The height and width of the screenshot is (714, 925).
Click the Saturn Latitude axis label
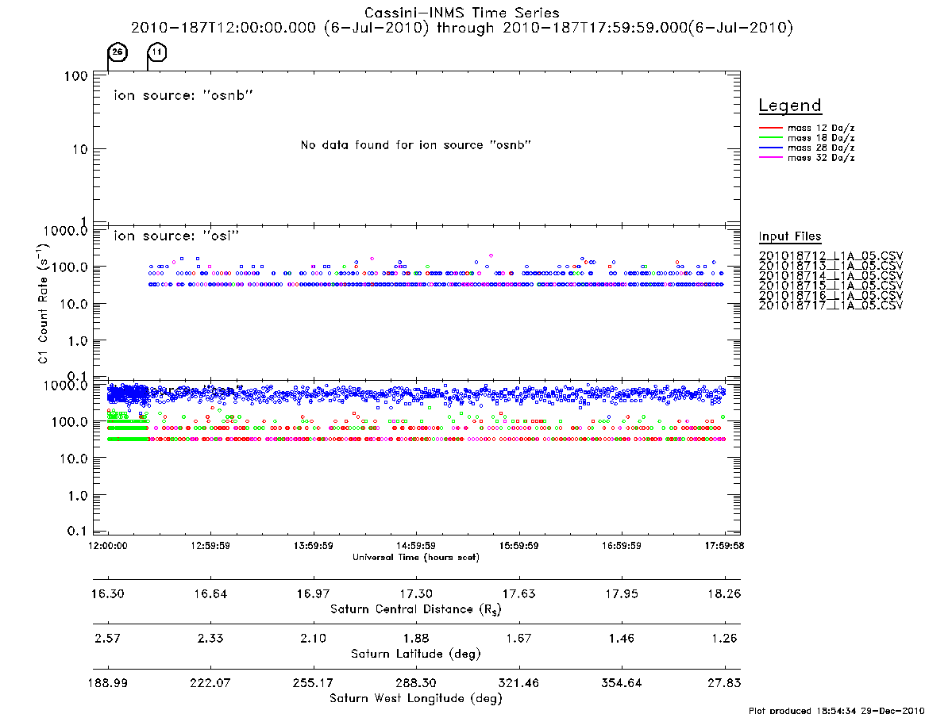[x=416, y=654]
